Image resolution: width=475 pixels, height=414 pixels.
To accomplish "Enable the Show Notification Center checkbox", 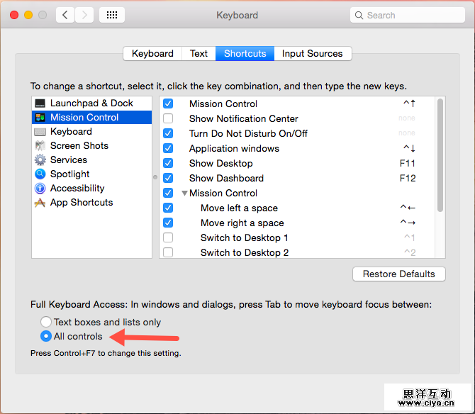I will 168,118.
